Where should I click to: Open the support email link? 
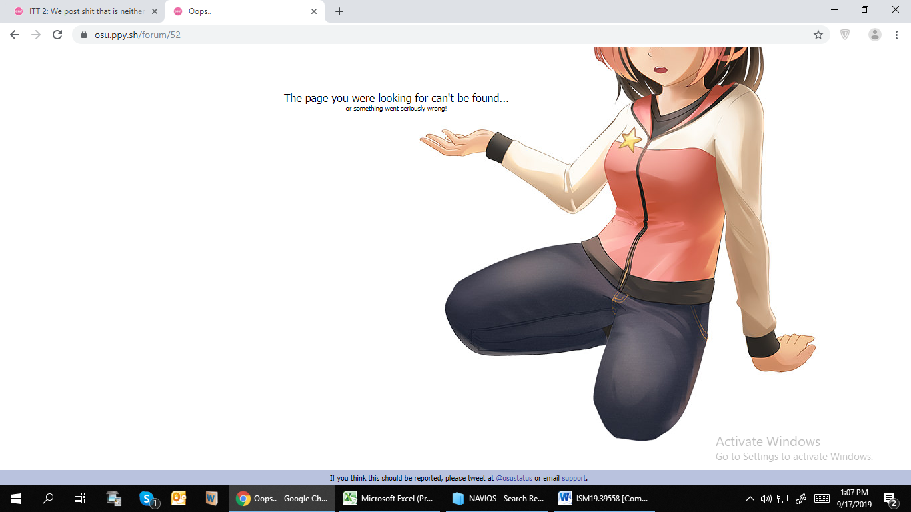click(574, 478)
